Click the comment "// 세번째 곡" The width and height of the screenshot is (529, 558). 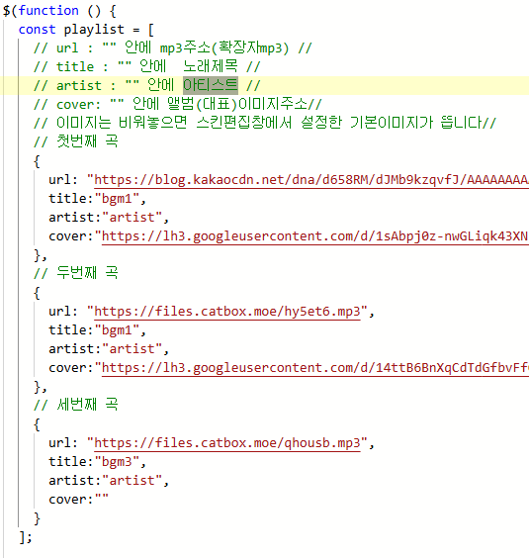click(76, 405)
